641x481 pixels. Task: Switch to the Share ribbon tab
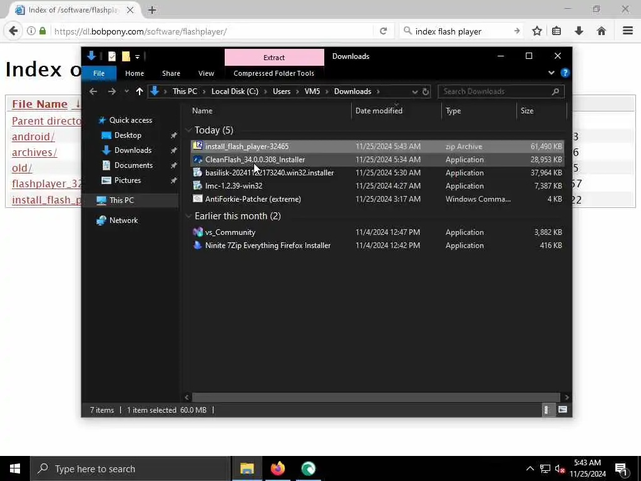(171, 73)
